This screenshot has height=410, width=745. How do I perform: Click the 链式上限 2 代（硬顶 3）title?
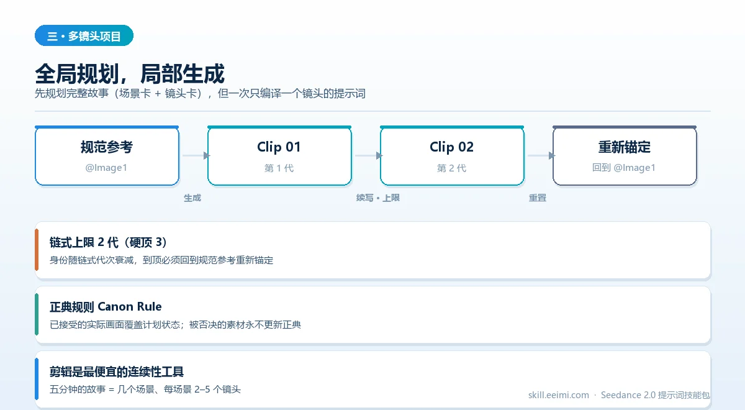click(x=109, y=242)
